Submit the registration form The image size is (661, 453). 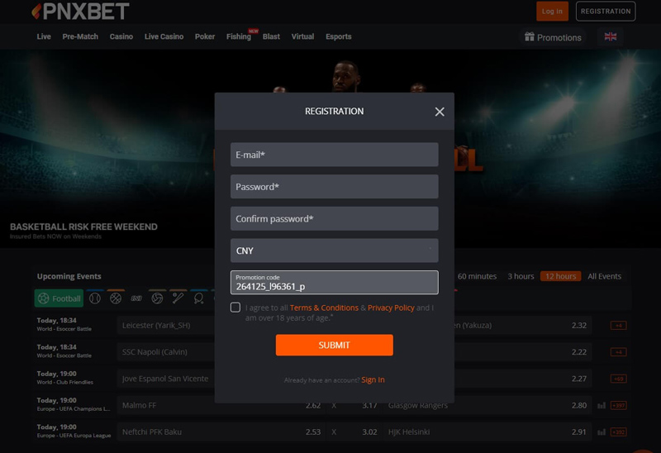pos(335,345)
